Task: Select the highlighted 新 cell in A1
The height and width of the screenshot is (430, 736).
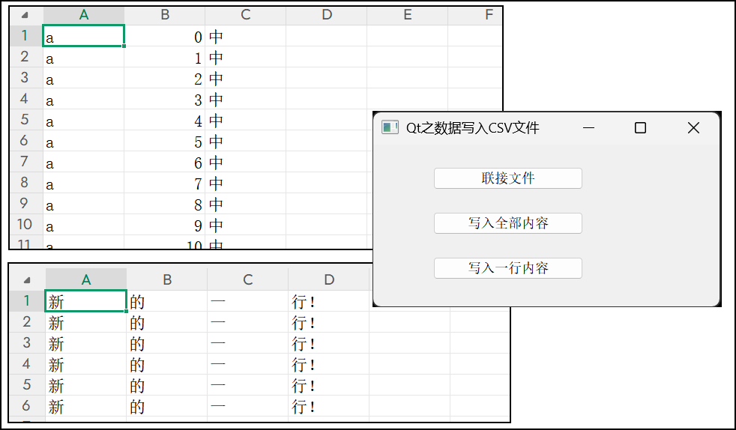Action: (x=85, y=301)
